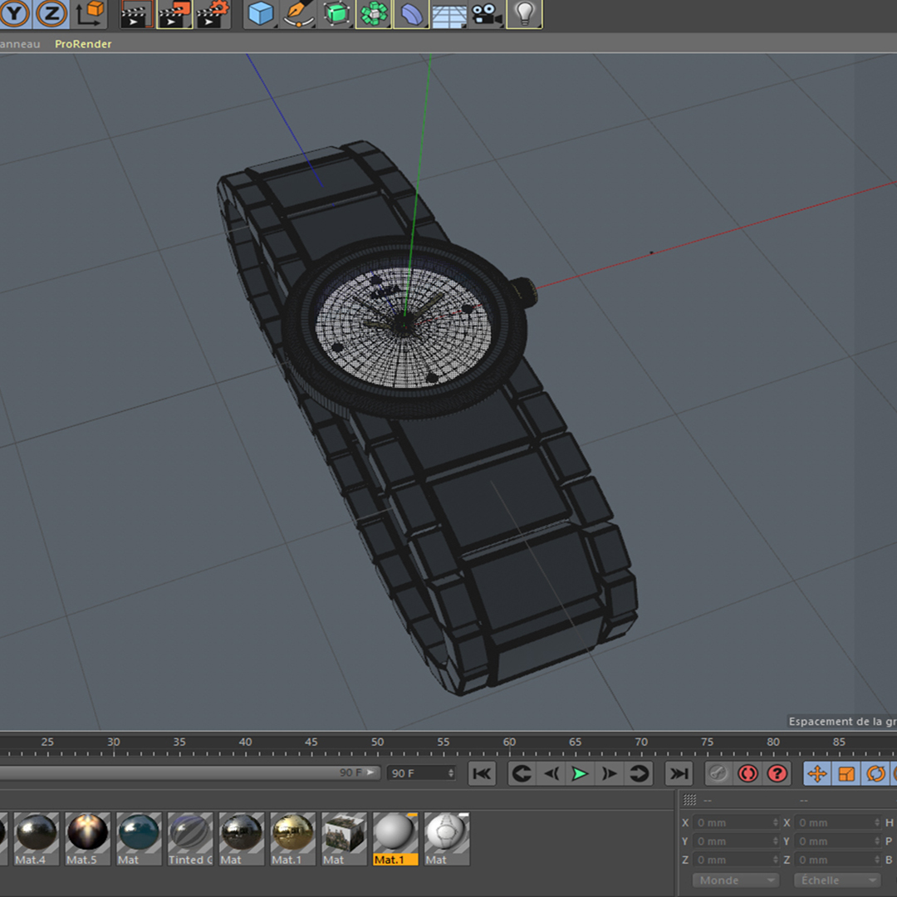
Task: Select dark chrome Mat material next to Tinted G
Action: 242,838
